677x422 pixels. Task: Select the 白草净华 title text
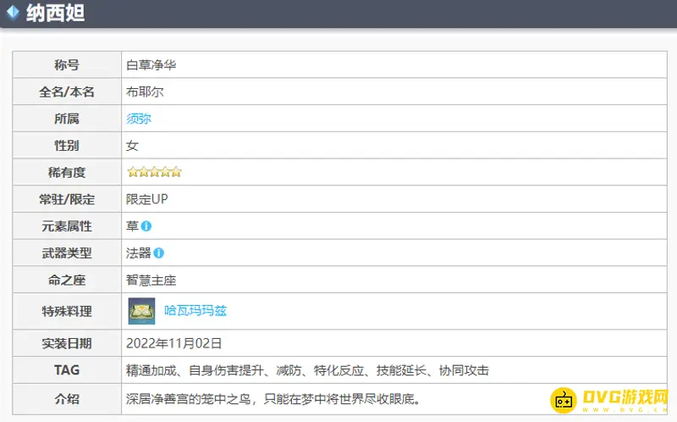151,64
